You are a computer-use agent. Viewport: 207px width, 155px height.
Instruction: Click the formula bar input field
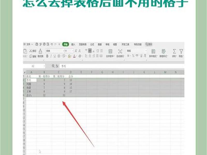point(122,66)
